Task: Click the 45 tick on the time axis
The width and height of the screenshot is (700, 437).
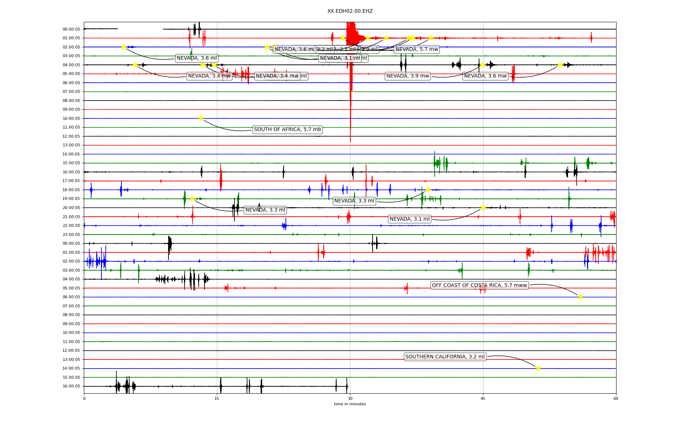Action: click(x=483, y=398)
